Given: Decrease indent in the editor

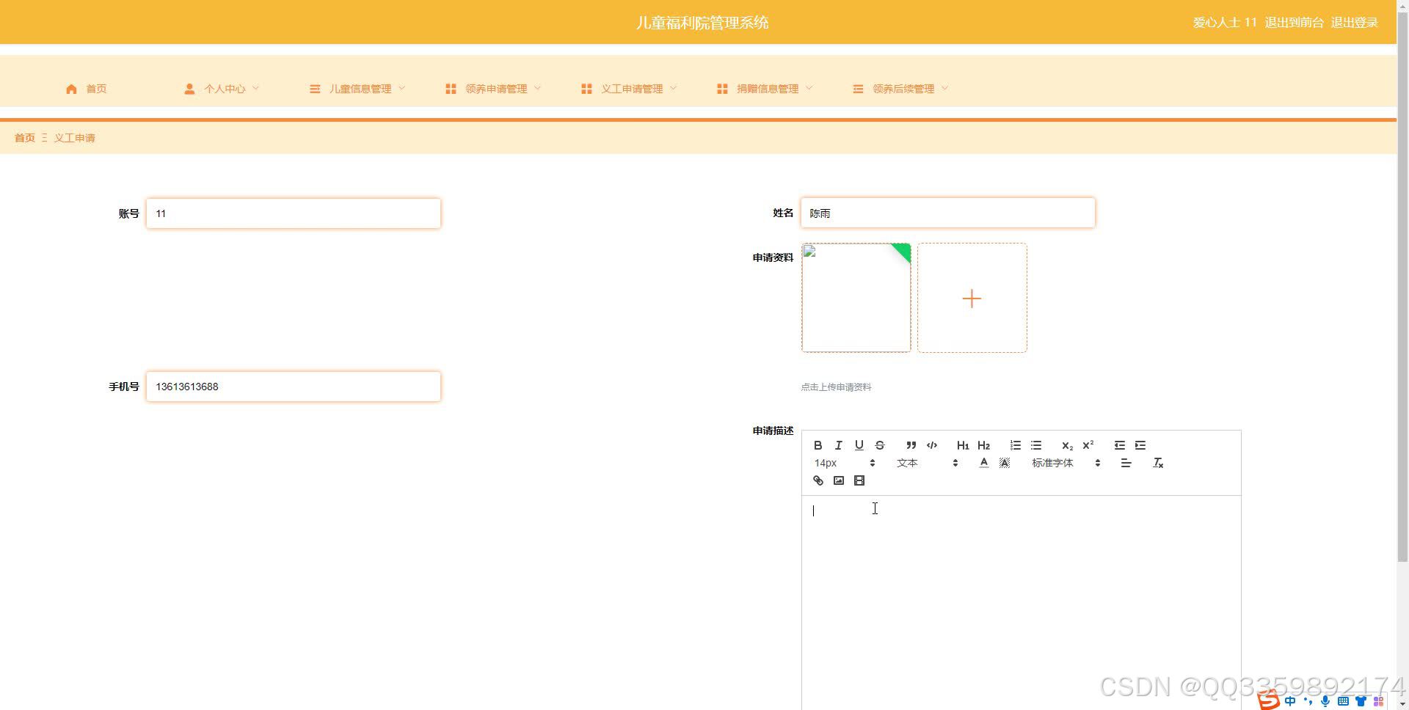Looking at the screenshot, I should pyautogui.click(x=1119, y=445).
